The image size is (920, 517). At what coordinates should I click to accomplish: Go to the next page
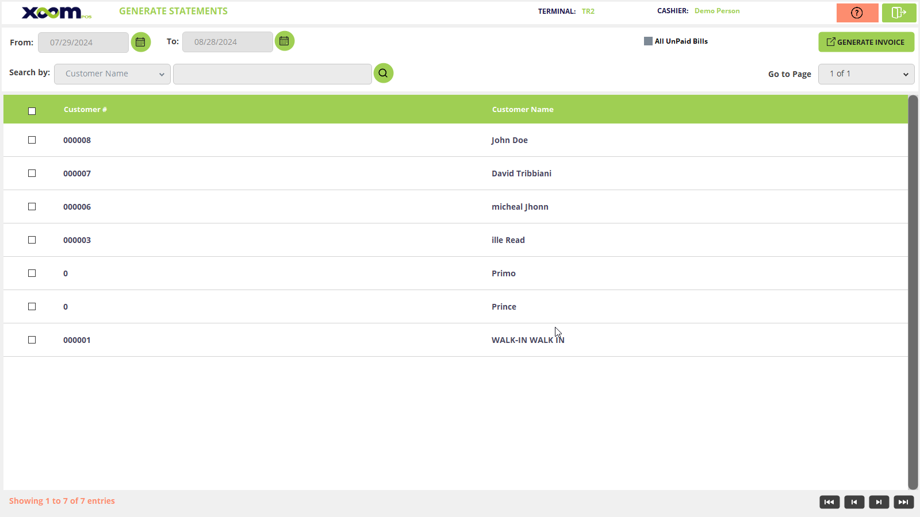[879, 502]
